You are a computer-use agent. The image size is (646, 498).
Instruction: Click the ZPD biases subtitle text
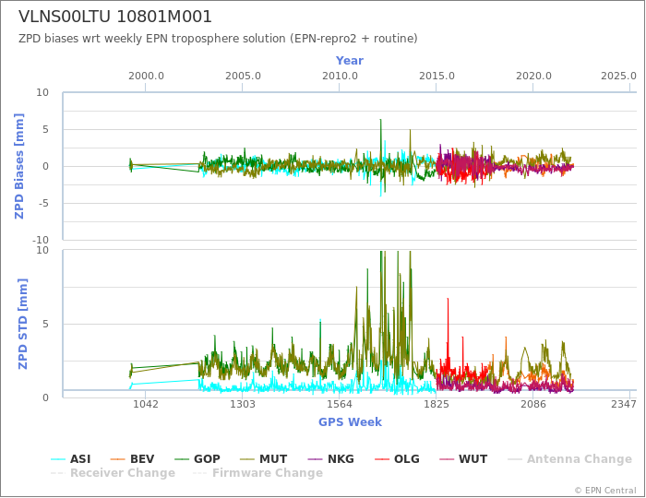pos(218,39)
